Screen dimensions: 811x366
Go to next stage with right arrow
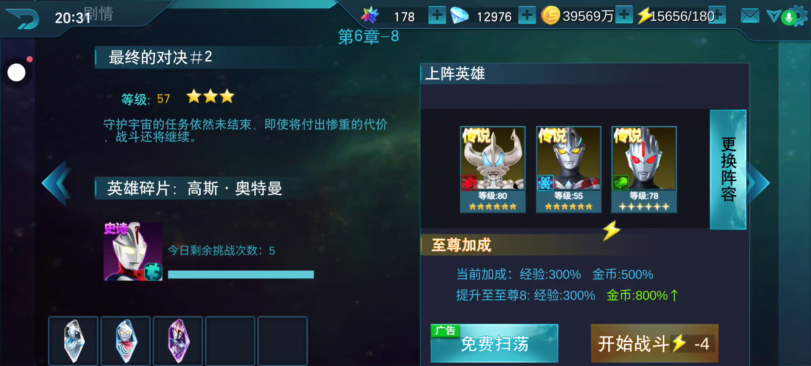point(759,183)
